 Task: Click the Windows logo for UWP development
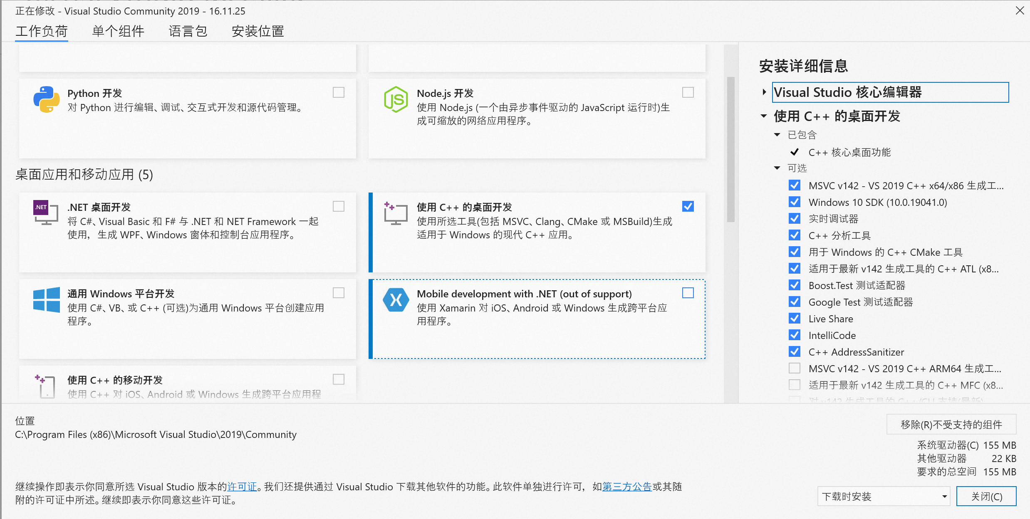[x=46, y=299]
